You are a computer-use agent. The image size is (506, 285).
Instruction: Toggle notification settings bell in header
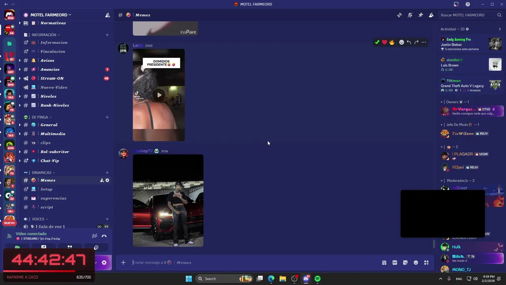(x=410, y=15)
